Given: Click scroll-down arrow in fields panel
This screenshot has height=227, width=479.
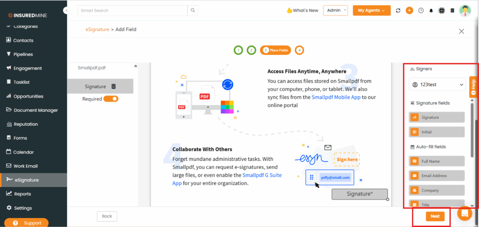Looking at the screenshot, I should (x=473, y=206).
